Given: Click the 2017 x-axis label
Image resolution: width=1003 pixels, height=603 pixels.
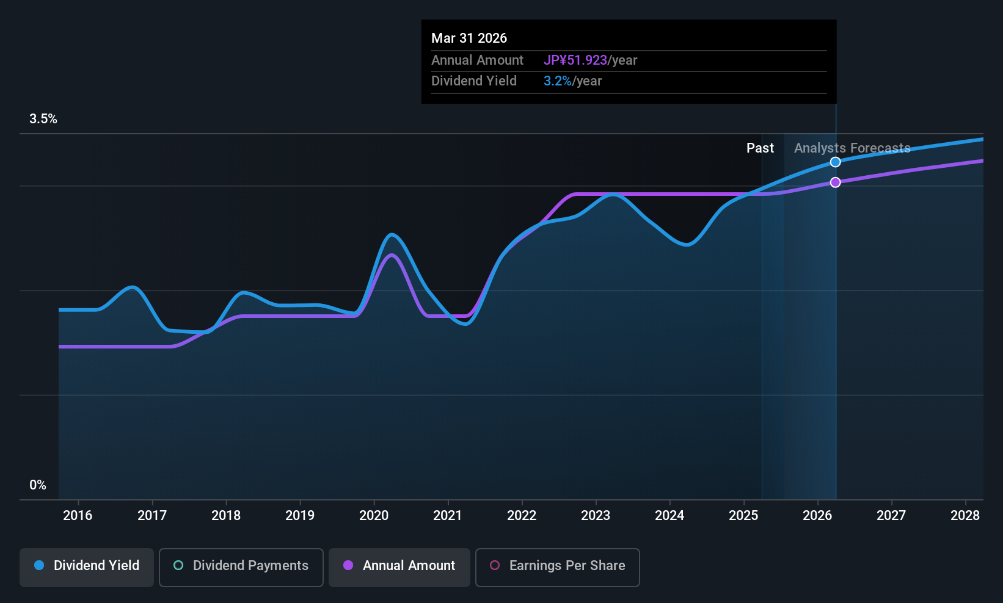Looking at the screenshot, I should click(x=152, y=516).
